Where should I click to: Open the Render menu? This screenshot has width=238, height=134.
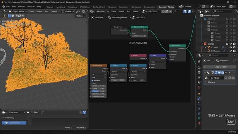(x=21, y=7)
